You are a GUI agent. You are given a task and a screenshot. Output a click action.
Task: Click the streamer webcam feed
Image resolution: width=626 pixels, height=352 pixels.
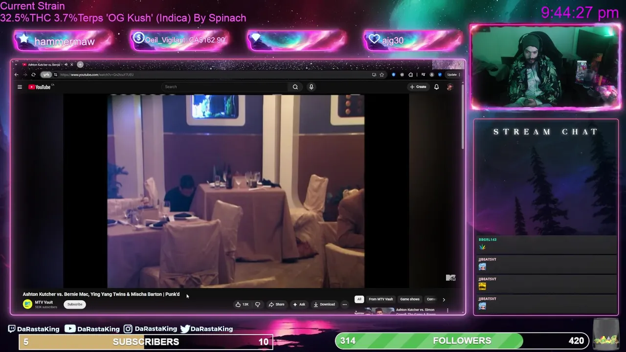[545, 66]
